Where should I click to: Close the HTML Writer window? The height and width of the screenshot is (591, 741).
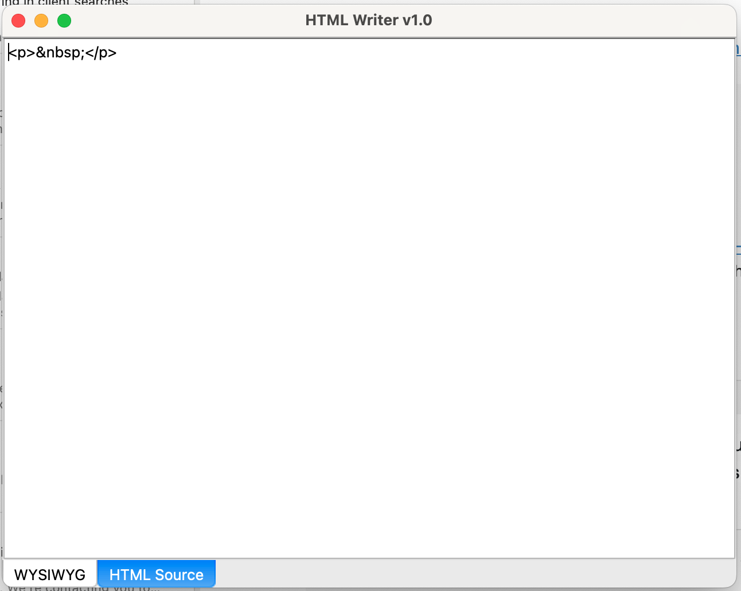18,21
